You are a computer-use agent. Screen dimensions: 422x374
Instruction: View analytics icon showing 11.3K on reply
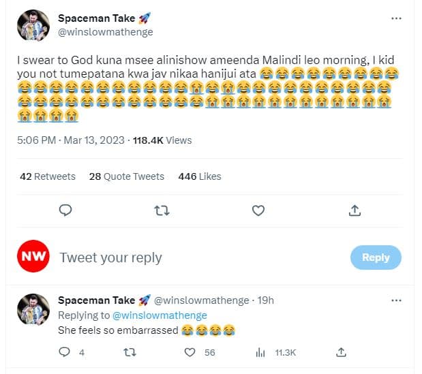pos(260,352)
